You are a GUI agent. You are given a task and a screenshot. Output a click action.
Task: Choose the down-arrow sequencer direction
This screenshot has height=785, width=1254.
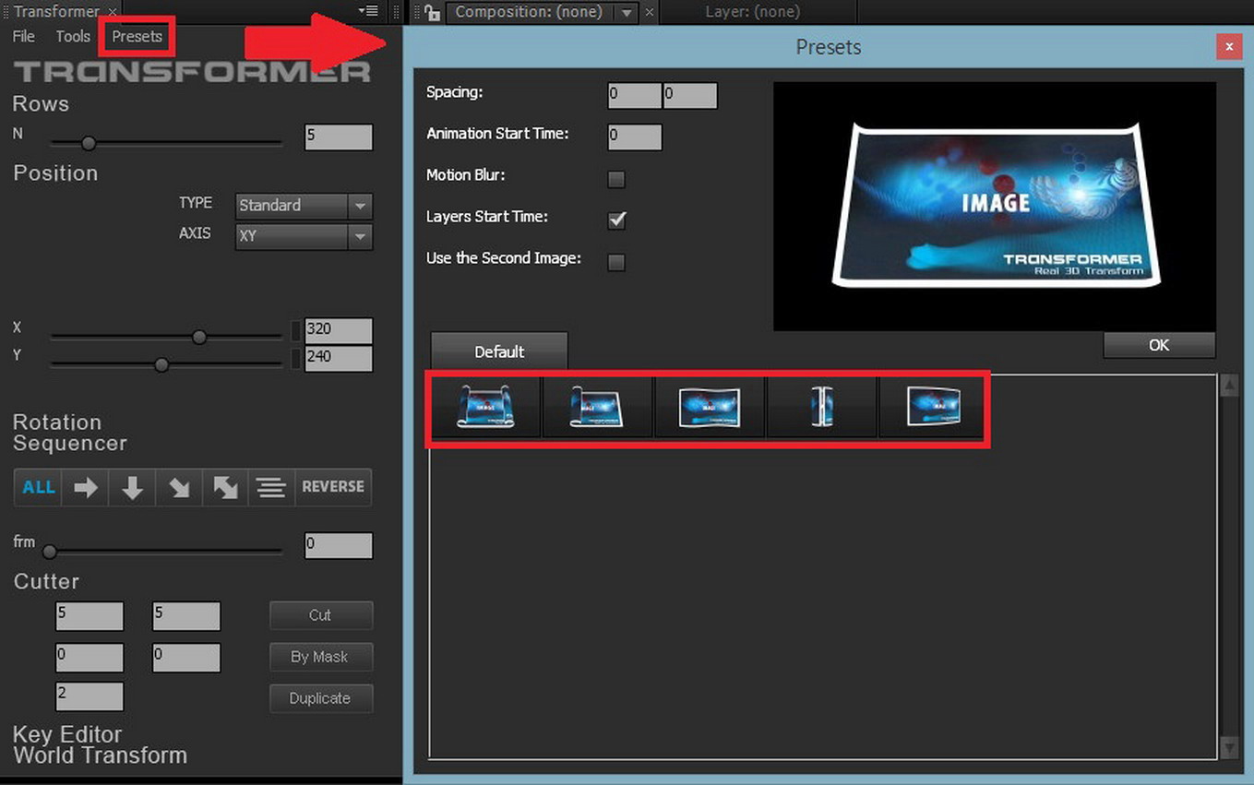(x=132, y=487)
